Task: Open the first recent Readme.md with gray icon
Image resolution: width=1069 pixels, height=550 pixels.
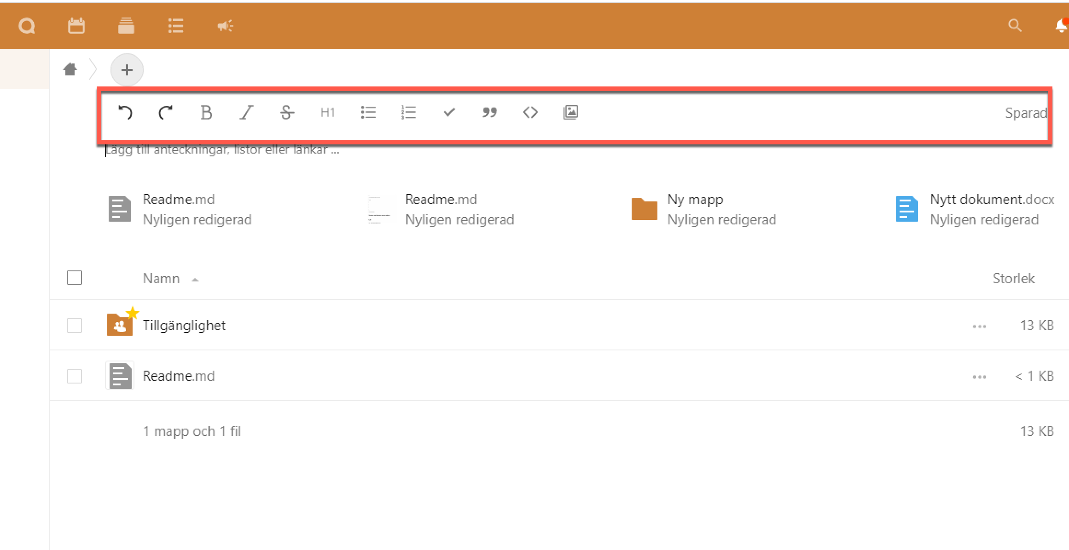Action: [180, 209]
